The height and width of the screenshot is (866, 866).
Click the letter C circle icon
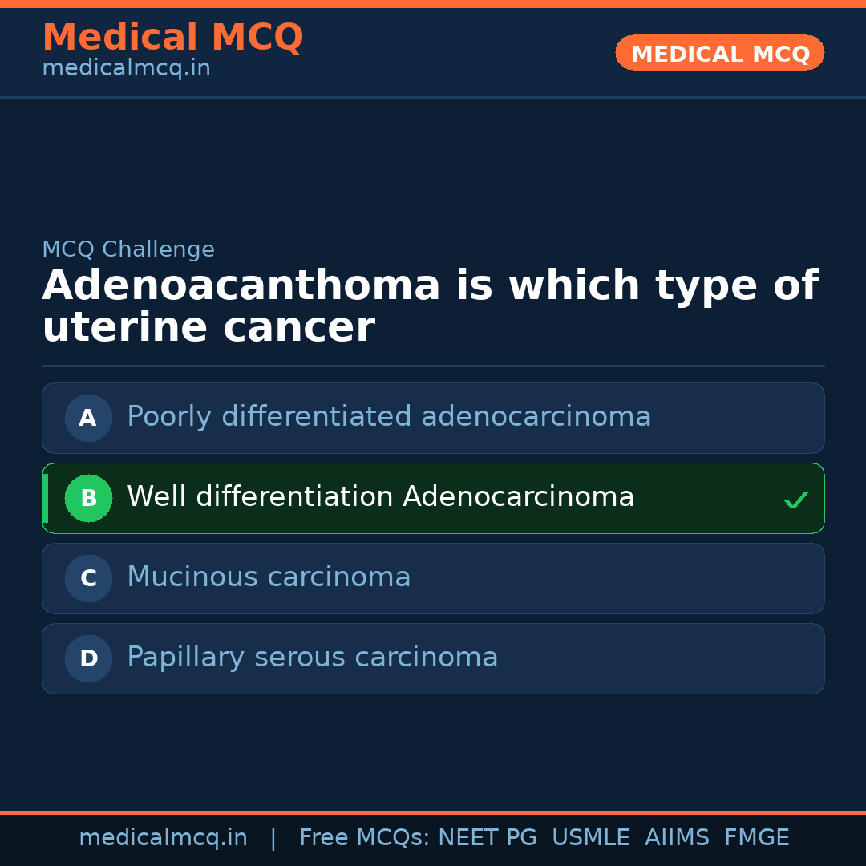point(88,578)
